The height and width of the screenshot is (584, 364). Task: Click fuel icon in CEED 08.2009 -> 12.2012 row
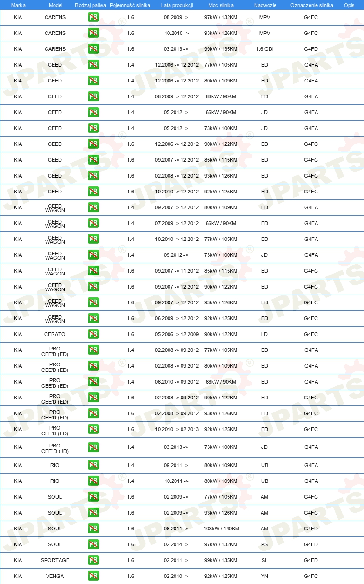93,96
